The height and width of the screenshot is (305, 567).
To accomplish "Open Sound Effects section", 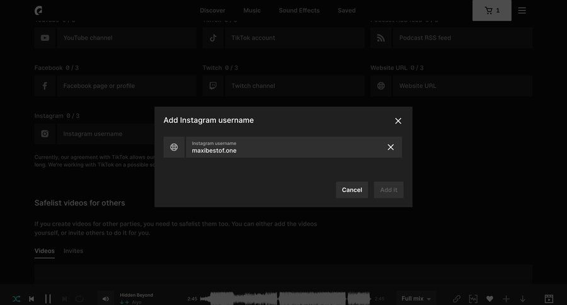I will (299, 11).
